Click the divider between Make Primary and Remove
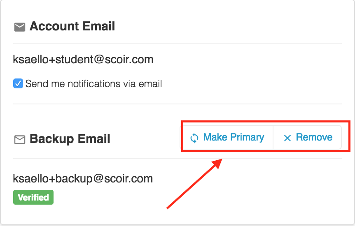Image resolution: width=355 pixels, height=226 pixels. click(273, 137)
